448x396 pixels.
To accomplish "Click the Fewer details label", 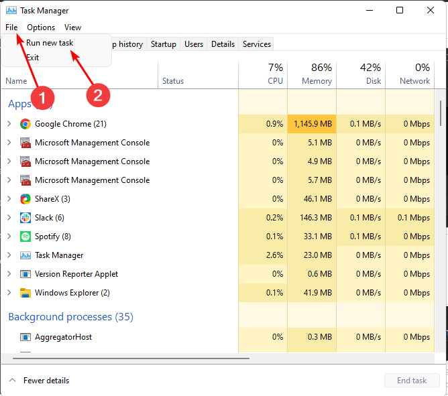I will pos(46,381).
